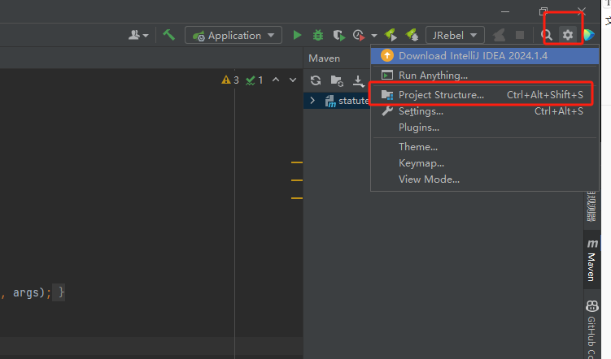
Task: Open the user account dropdown
Action: click(138, 35)
